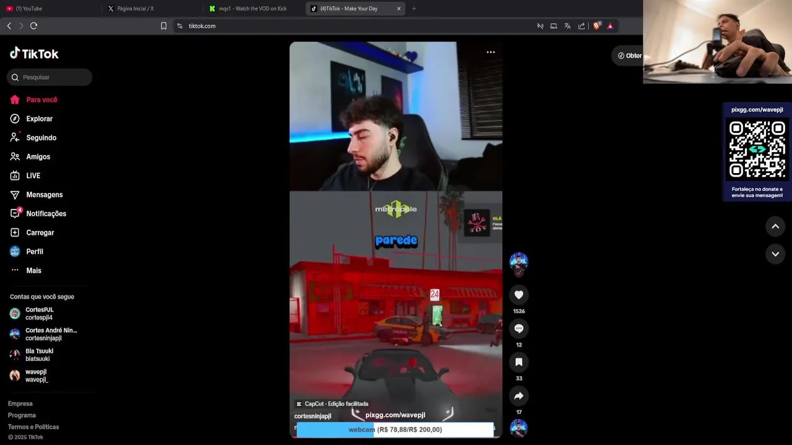
Task: Open the Perfil page
Action: pos(27,252)
